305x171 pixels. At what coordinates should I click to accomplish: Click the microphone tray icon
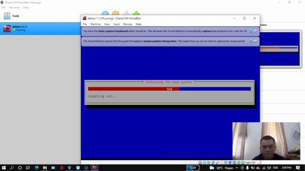[247, 168]
